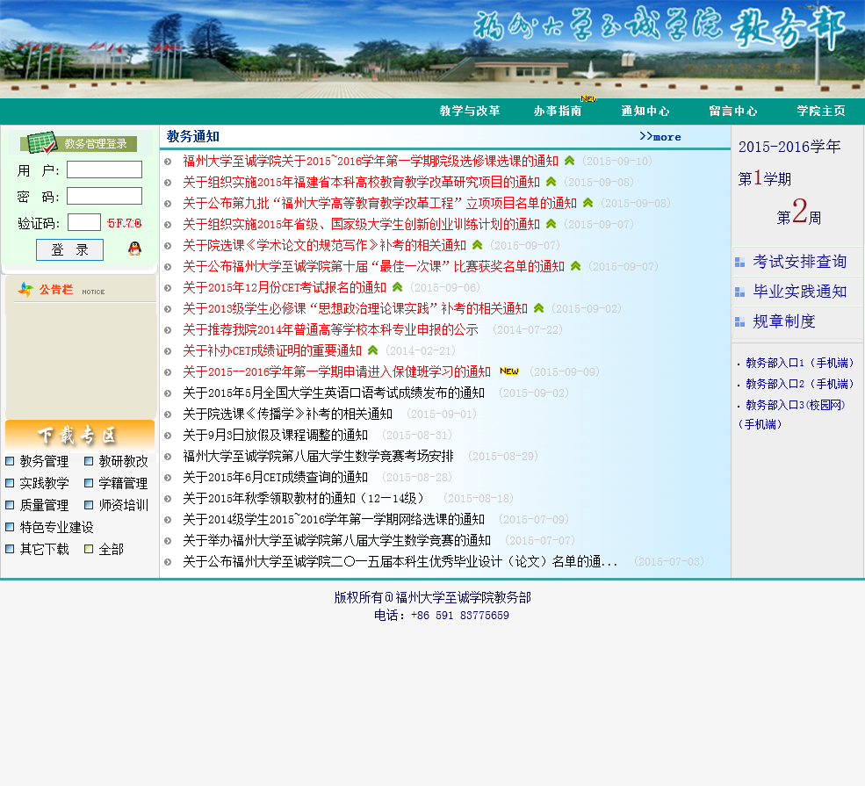The image size is (865, 786).
Task: Click square icon beside 实践教学 download
Action: tap(10, 483)
